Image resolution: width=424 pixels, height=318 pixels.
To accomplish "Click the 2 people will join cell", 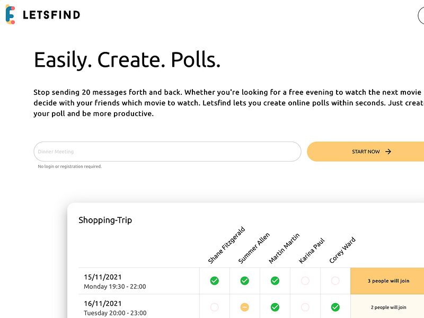I will [387, 307].
